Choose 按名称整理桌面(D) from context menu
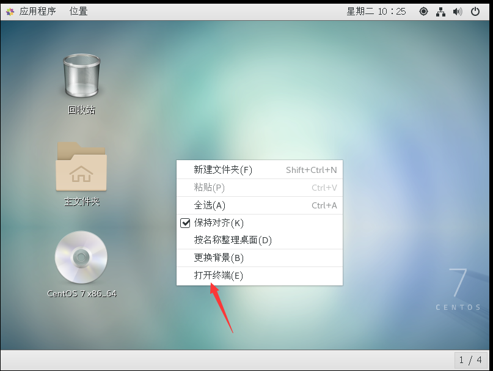The width and height of the screenshot is (493, 371). point(260,240)
